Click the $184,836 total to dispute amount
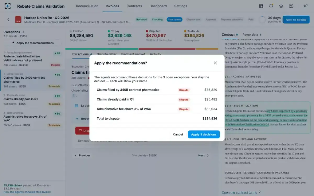 pyautogui.click(x=210, y=119)
